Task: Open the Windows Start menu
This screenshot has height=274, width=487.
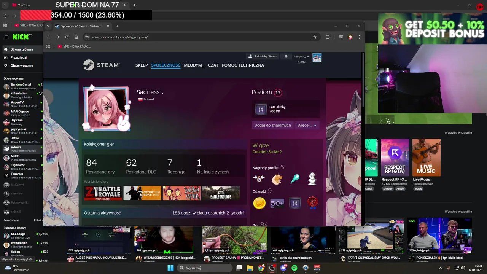Action: (x=170, y=268)
